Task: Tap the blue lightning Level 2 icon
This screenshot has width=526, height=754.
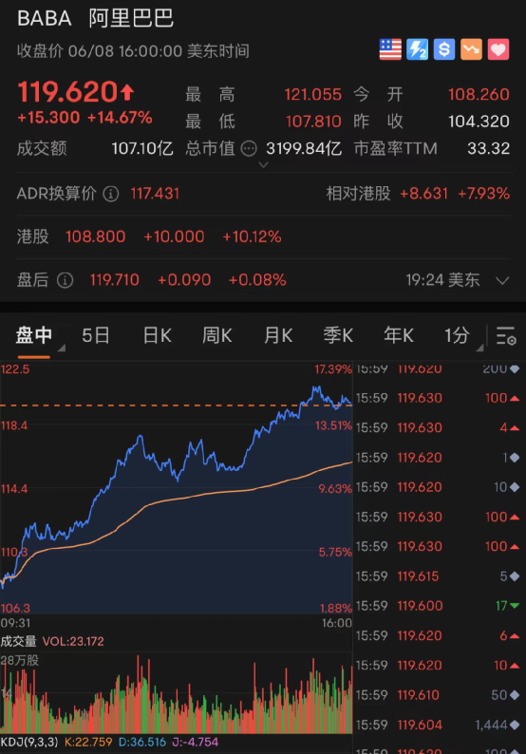Action: click(x=418, y=49)
